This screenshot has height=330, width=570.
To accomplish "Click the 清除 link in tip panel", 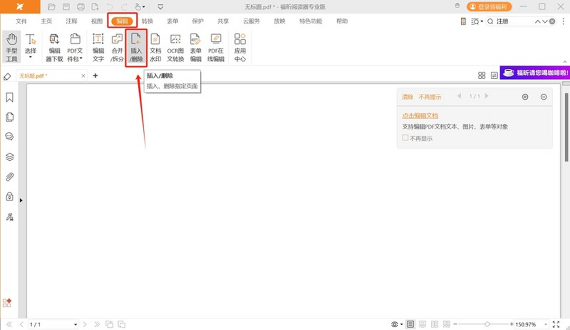I will click(408, 97).
